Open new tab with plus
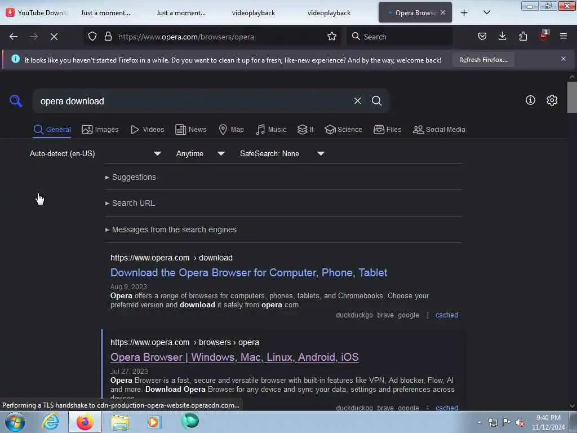The width and height of the screenshot is (577, 433). point(464,13)
